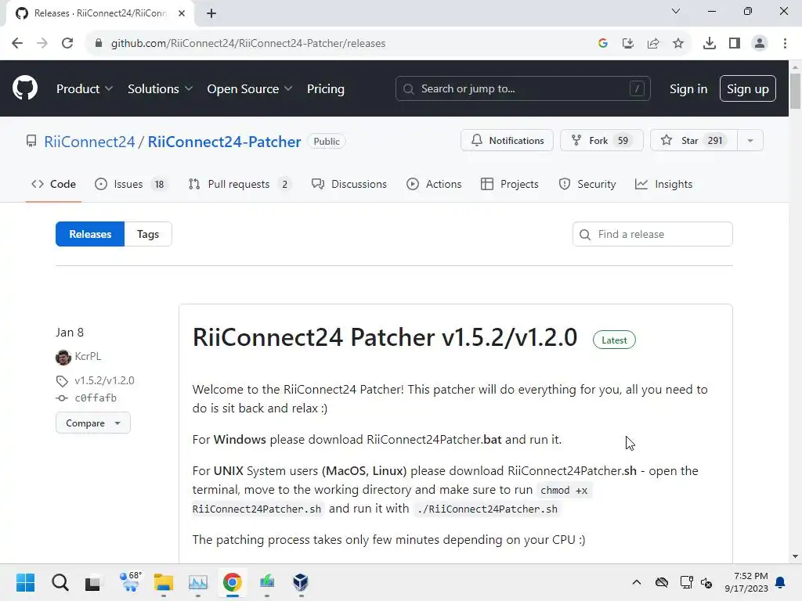The width and height of the screenshot is (802, 601).
Task: Open KcrPL username link
Action: coord(88,356)
